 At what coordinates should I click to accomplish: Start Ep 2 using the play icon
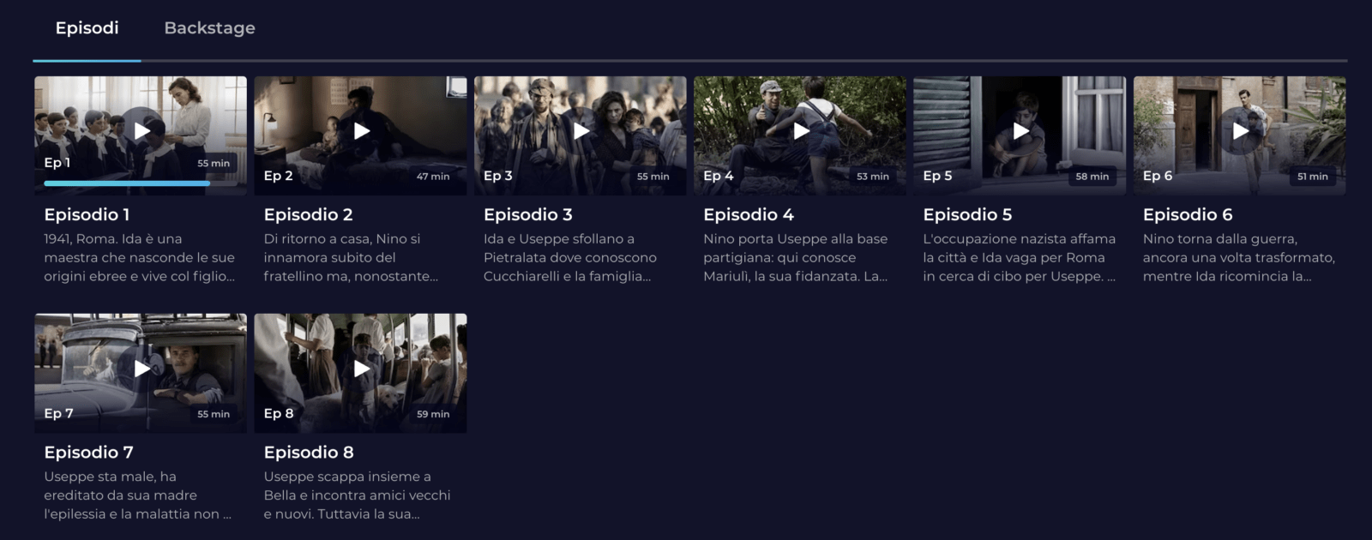[x=362, y=131]
